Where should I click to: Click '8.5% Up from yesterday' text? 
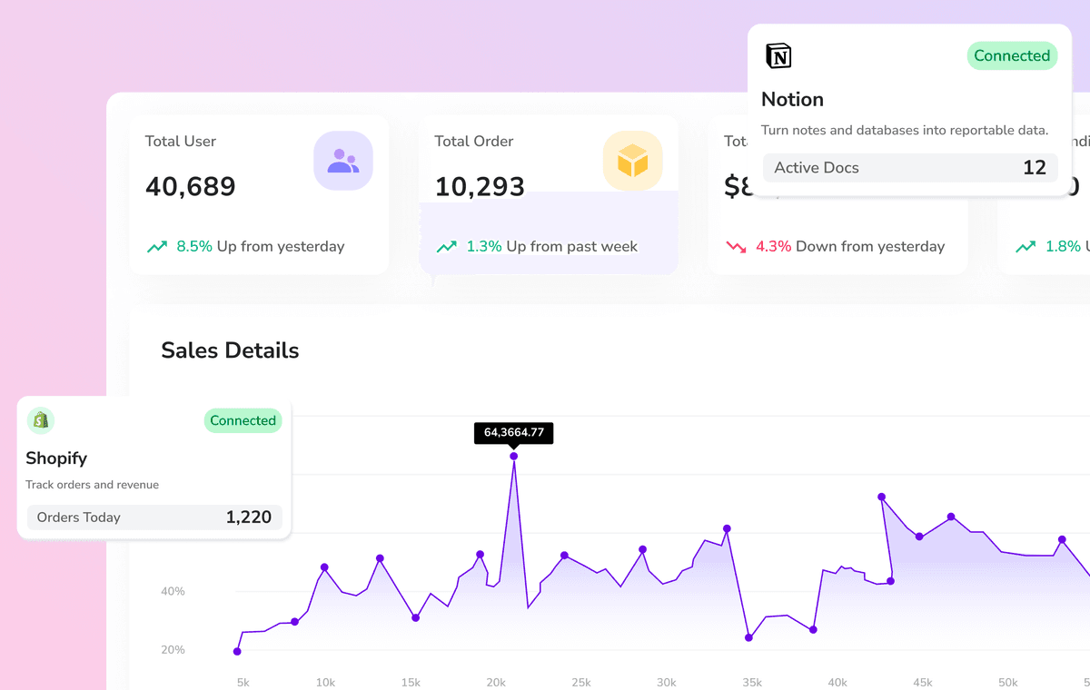261,246
